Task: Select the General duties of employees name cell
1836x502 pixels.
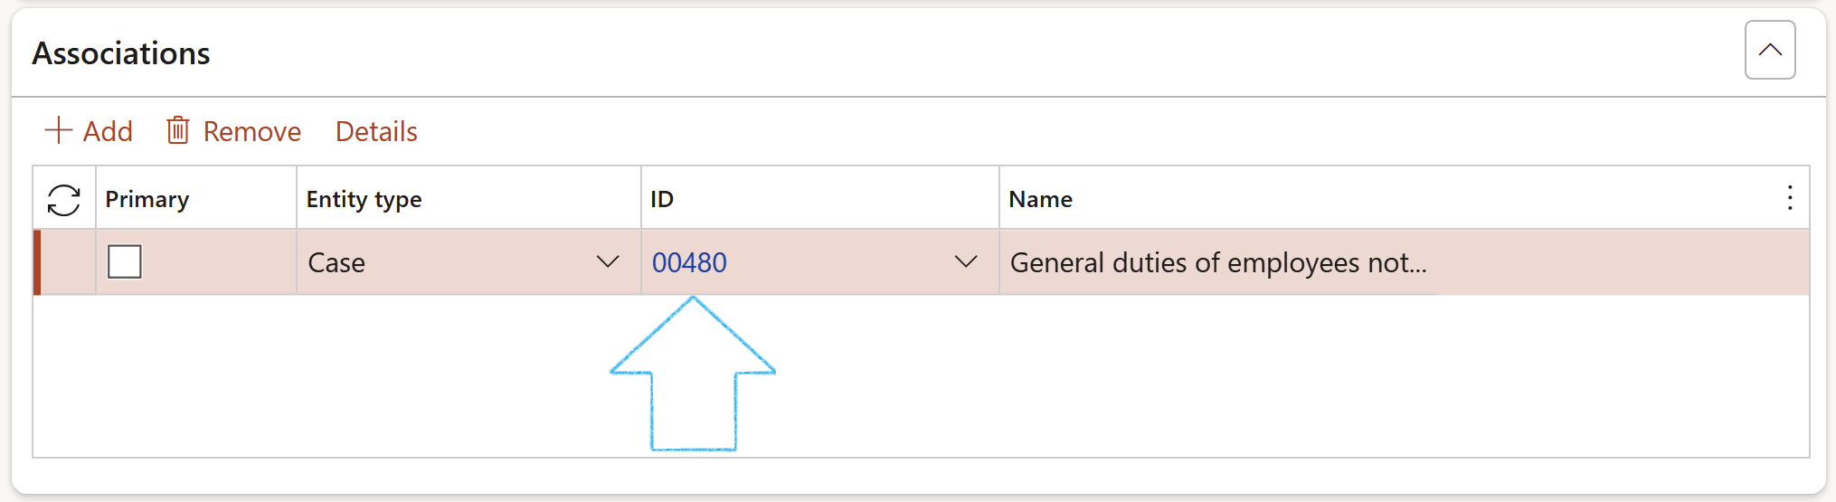Action: point(1217,263)
